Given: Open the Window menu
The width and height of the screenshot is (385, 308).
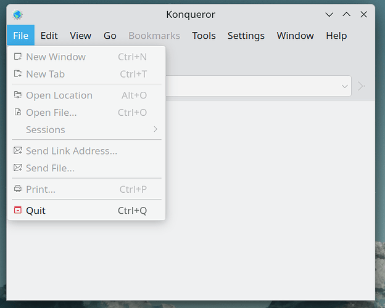Looking at the screenshot, I should click(x=295, y=36).
